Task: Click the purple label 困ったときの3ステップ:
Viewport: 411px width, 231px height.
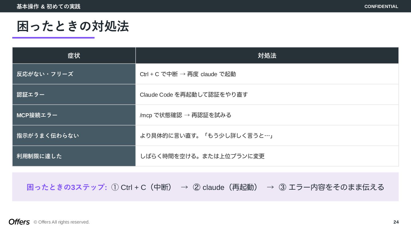Action: pyautogui.click(x=67, y=187)
